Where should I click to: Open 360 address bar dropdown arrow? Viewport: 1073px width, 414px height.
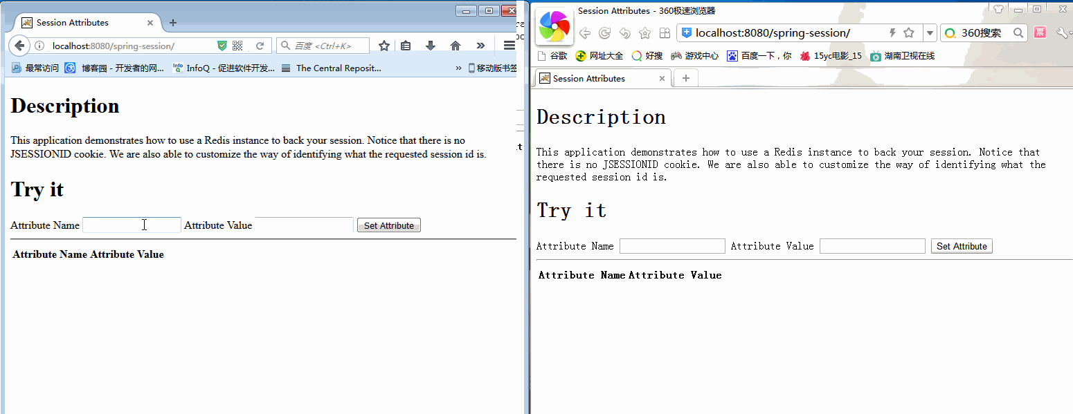coord(930,33)
